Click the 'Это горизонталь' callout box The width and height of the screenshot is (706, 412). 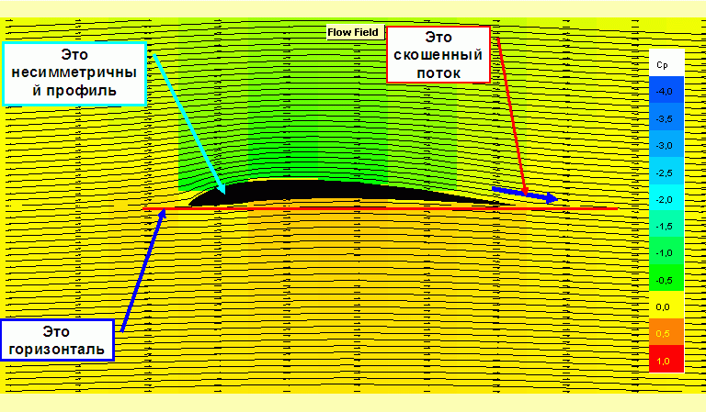click(x=60, y=340)
